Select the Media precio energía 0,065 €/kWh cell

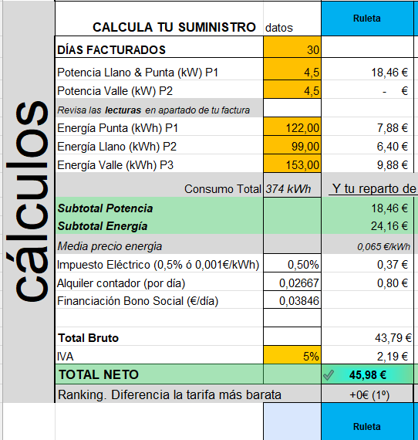[367, 245]
